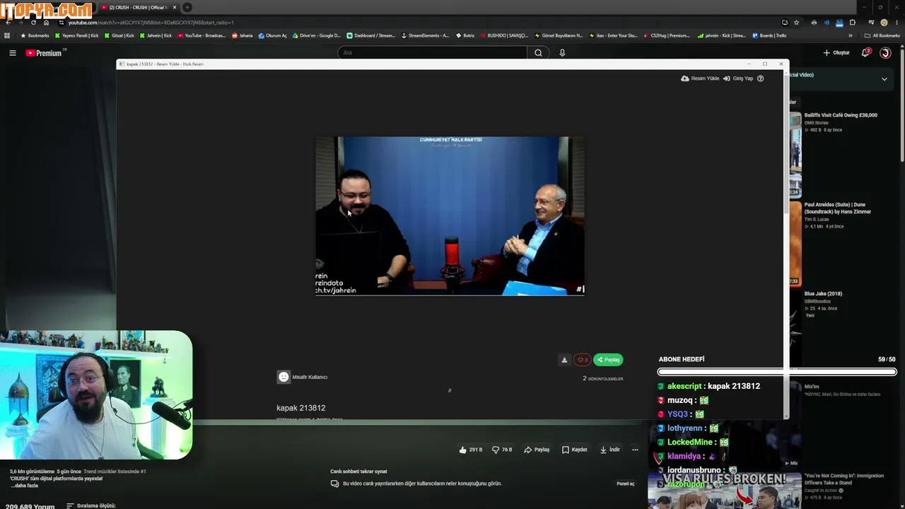
Task: Reload the page in the browser toolbar
Action: (33, 23)
